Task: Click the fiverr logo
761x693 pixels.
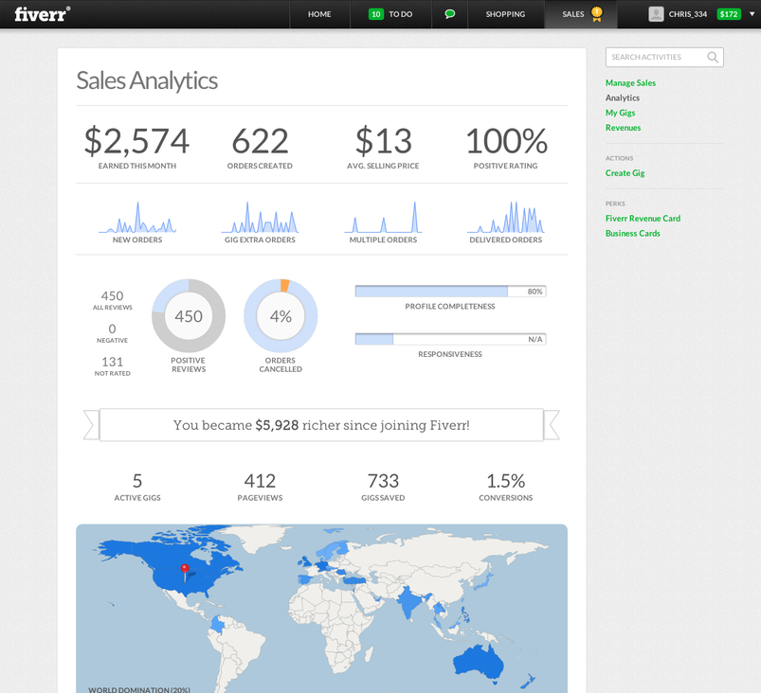Action: point(40,14)
